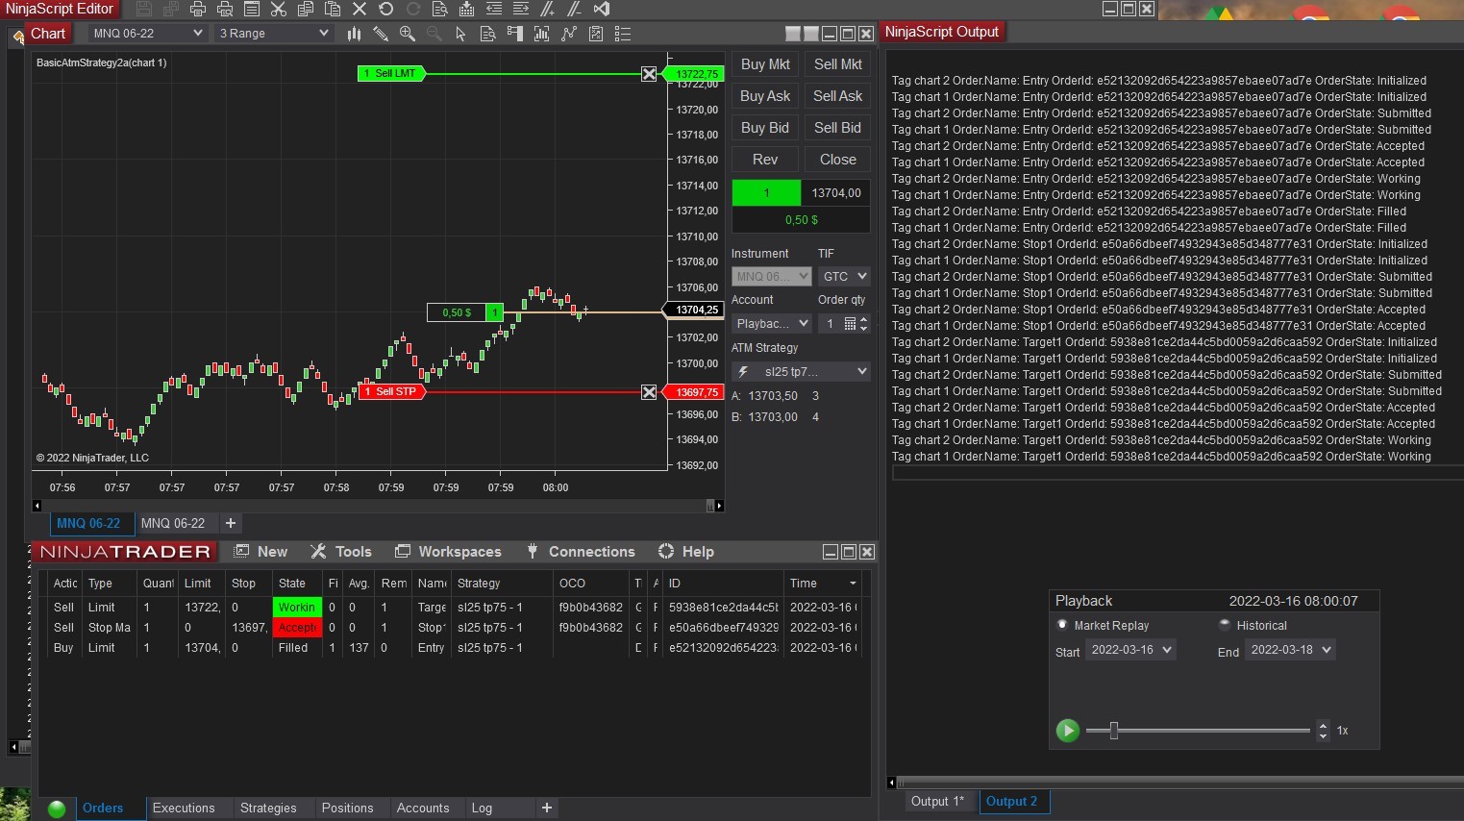1464x821 pixels.
Task: Open chart bar style settings icon
Action: point(354,34)
